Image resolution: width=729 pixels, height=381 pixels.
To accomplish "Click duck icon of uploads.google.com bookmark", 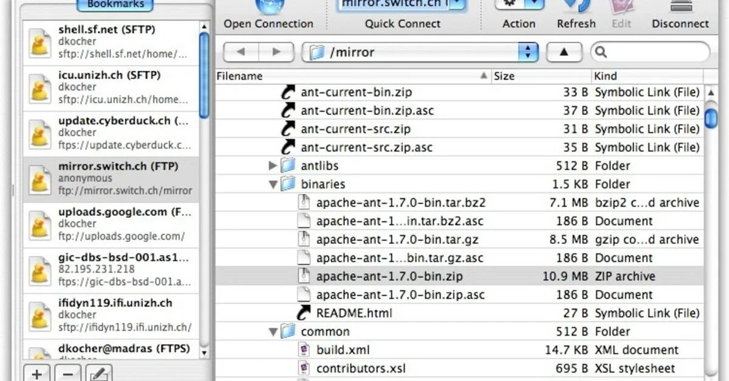I will (40, 226).
